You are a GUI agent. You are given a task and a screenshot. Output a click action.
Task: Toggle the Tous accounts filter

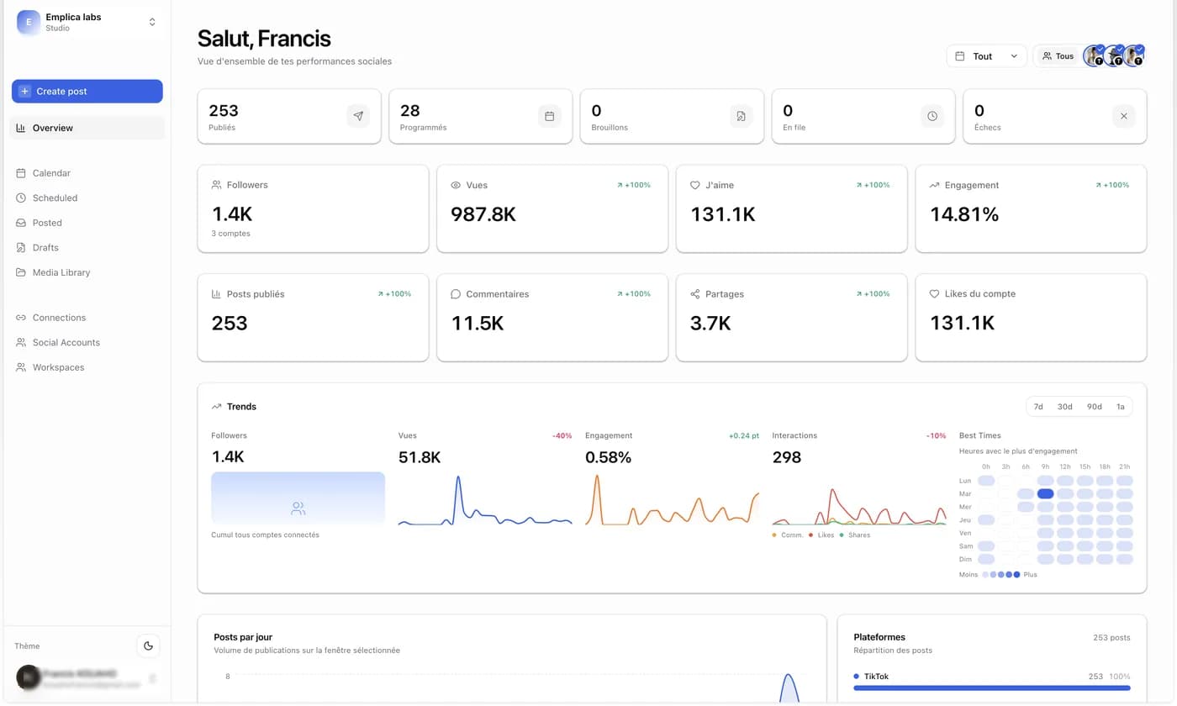(1058, 56)
